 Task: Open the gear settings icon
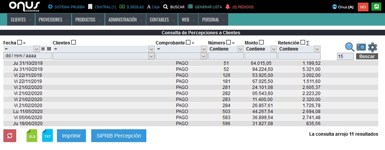pyautogui.click(x=373, y=47)
